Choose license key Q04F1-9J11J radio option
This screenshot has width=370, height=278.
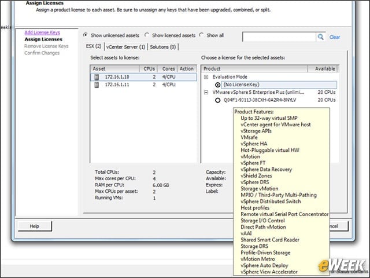217,100
